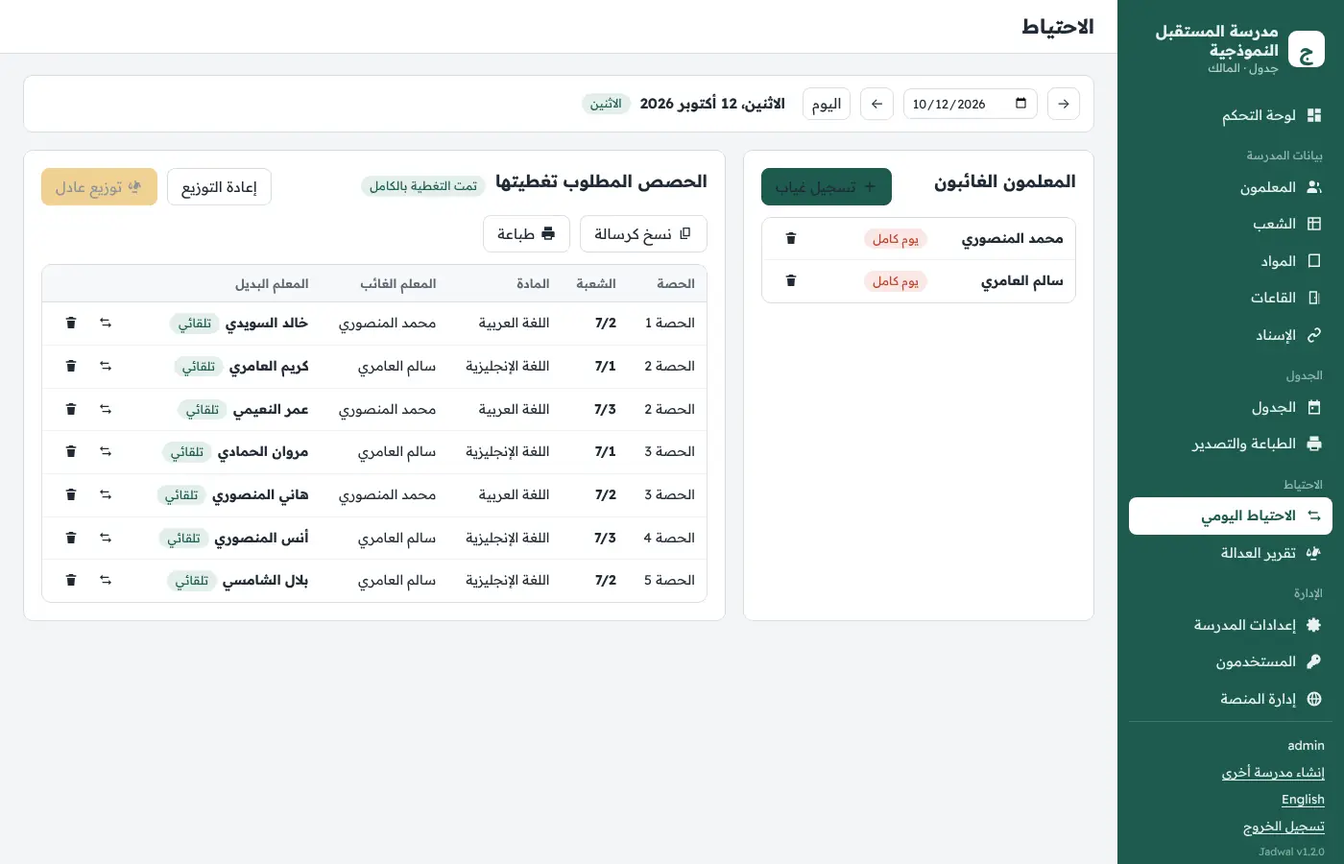Screen dimensions: 1344x864
Task: Swap substitute teacher خالد السويدي
Action: 106,323
